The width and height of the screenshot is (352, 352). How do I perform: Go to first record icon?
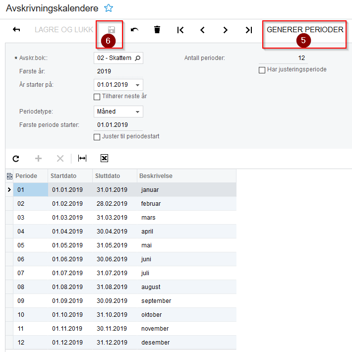click(x=180, y=30)
